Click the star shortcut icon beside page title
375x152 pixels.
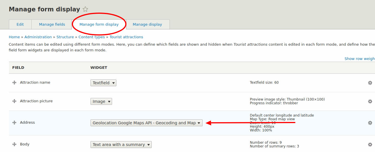click(x=85, y=9)
